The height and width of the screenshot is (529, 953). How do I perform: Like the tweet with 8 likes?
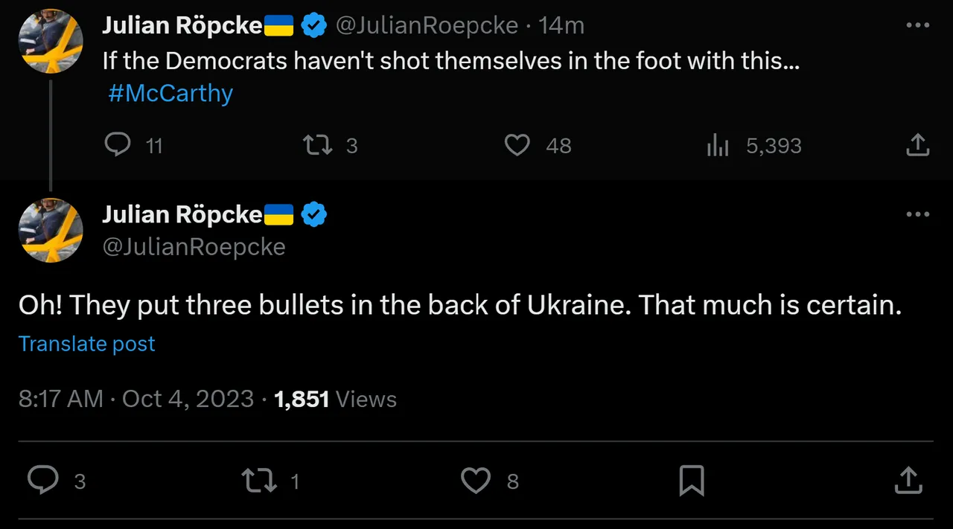tap(475, 480)
